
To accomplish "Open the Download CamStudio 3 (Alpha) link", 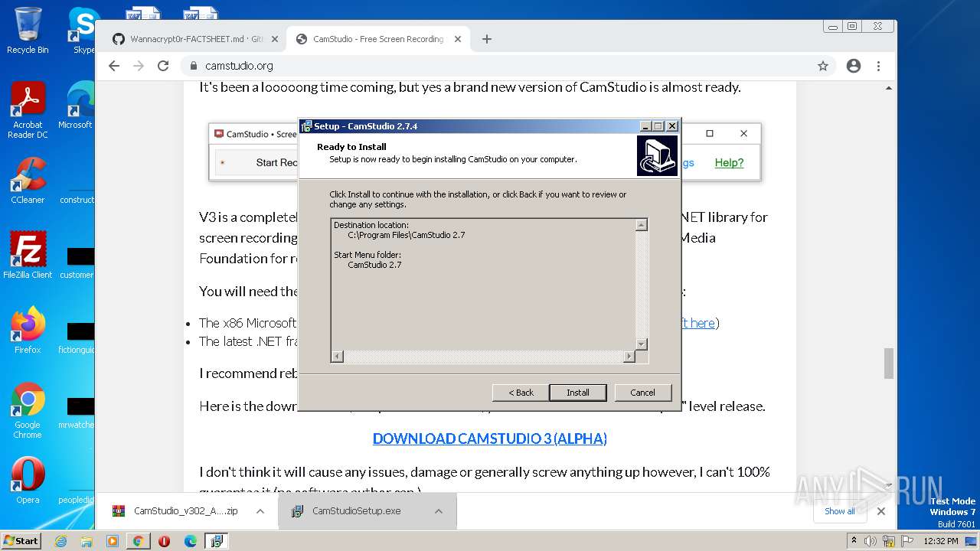I will (x=490, y=439).
